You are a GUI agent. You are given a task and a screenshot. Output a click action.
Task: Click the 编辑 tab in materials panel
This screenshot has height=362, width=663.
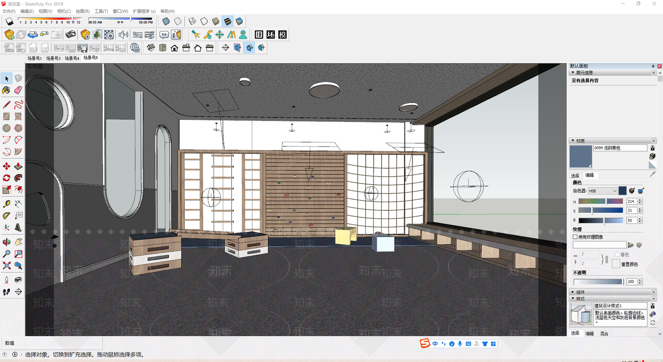coord(590,175)
